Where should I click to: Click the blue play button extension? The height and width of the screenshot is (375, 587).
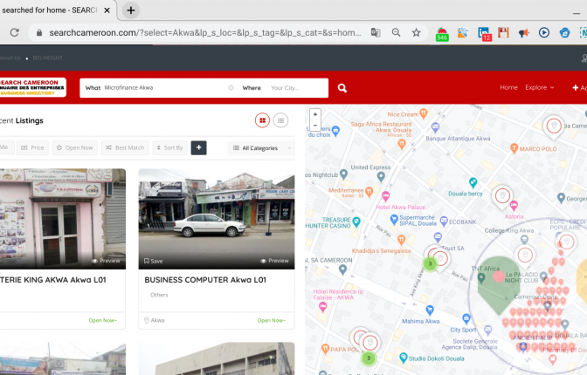[x=544, y=32]
